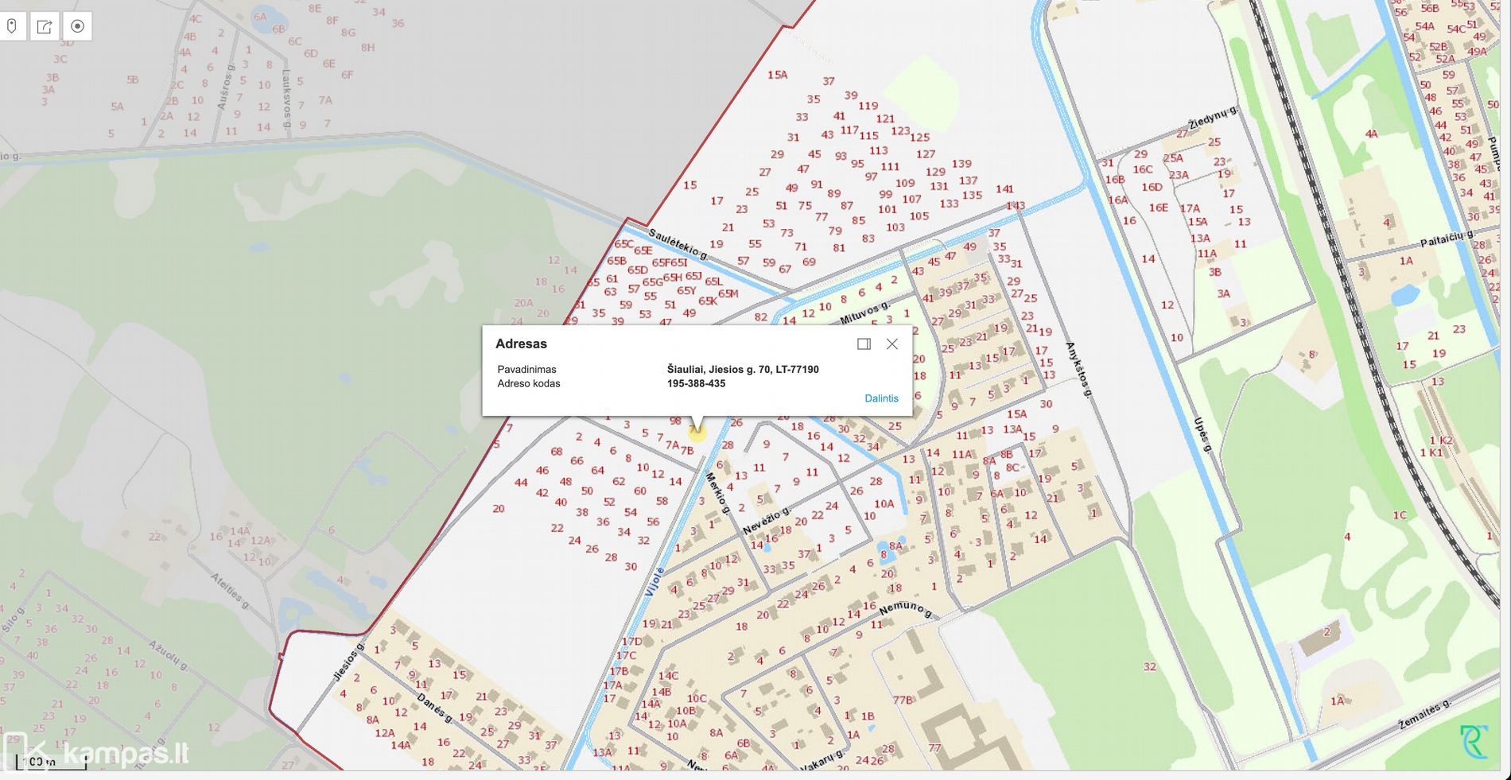
Task: Close the Adresas popup
Action: (x=892, y=344)
